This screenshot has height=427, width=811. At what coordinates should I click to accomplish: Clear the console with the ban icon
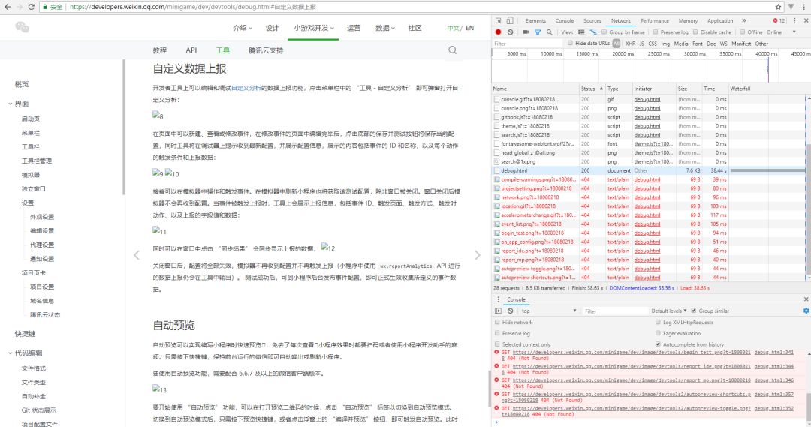(511, 311)
